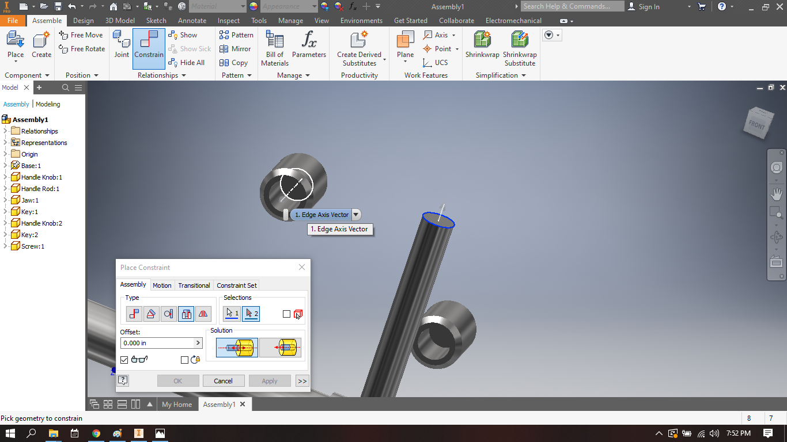Open the Inspect ribbon tab
Screen dimensions: 787x442
tap(228, 20)
